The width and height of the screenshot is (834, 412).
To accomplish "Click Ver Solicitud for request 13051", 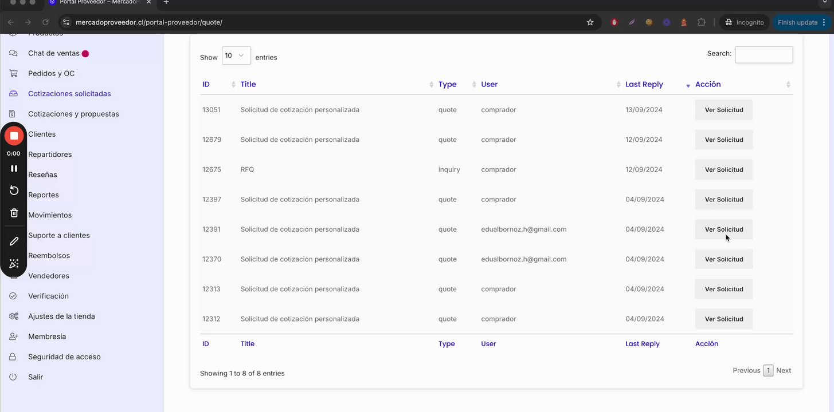I will pos(723,110).
